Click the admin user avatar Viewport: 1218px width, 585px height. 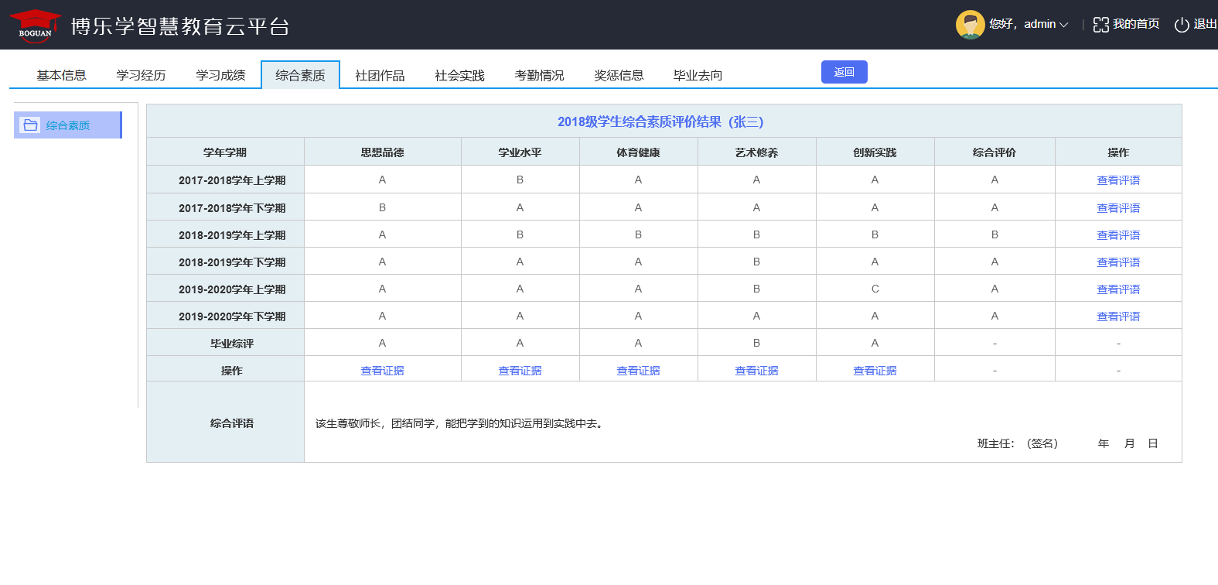point(970,25)
